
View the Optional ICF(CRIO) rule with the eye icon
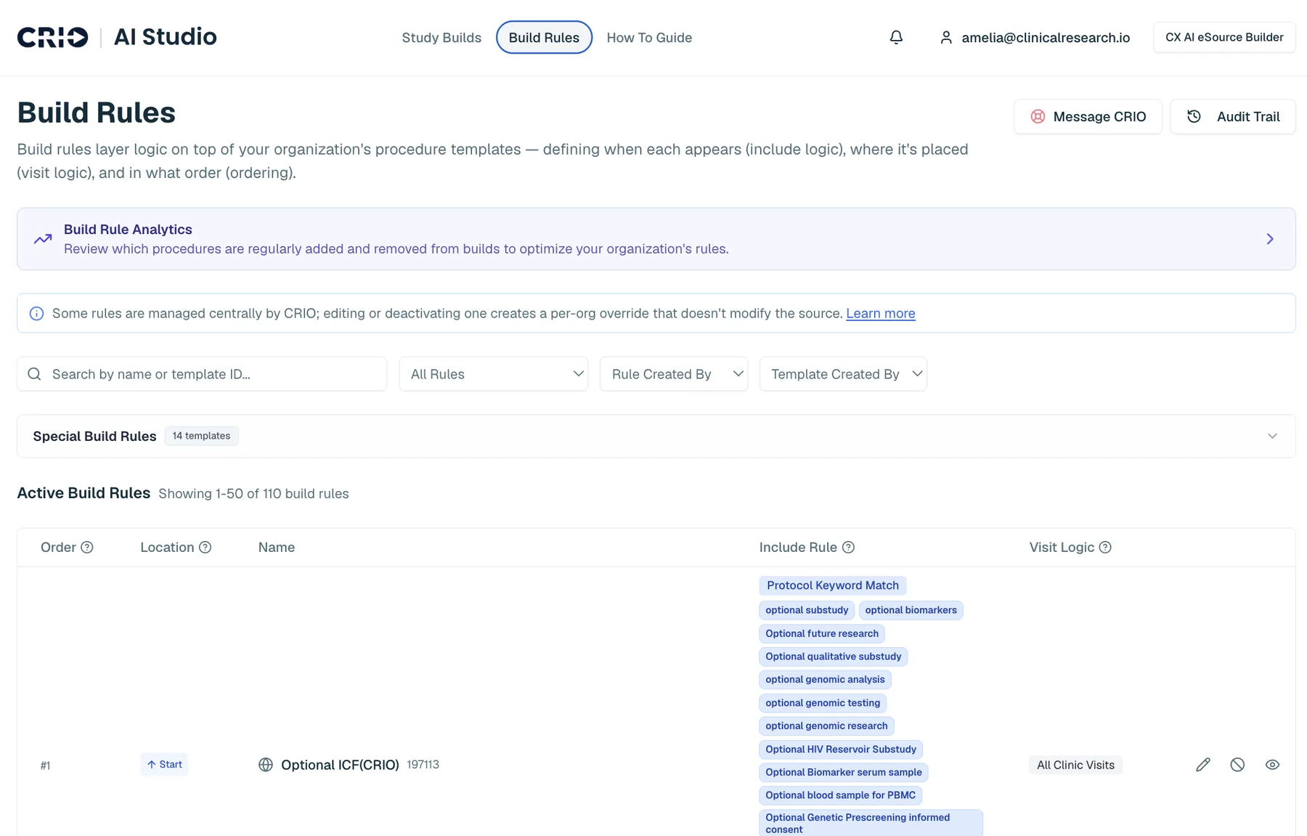coord(1272,765)
